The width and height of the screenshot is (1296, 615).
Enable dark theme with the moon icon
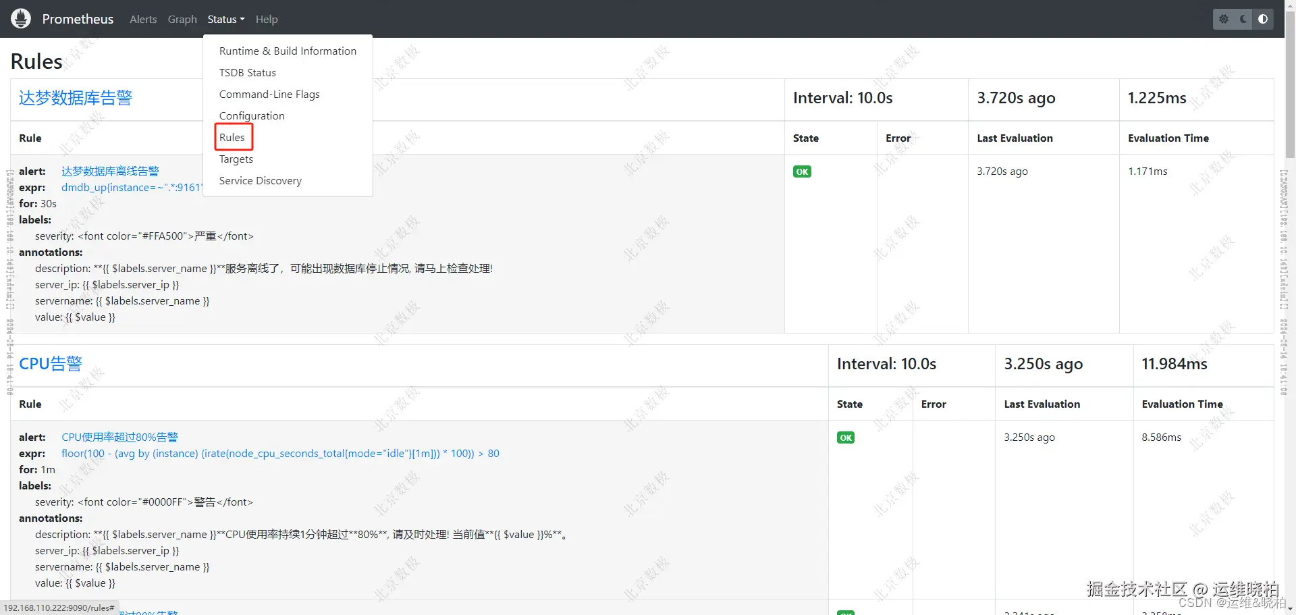(x=1243, y=19)
